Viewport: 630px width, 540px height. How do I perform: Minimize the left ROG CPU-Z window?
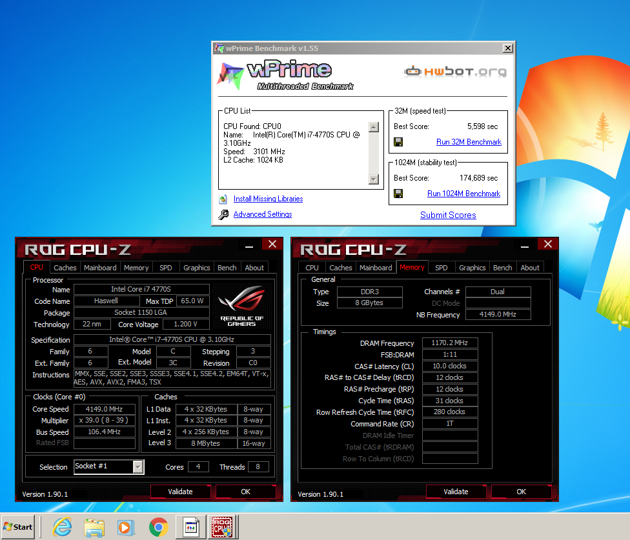point(249,246)
